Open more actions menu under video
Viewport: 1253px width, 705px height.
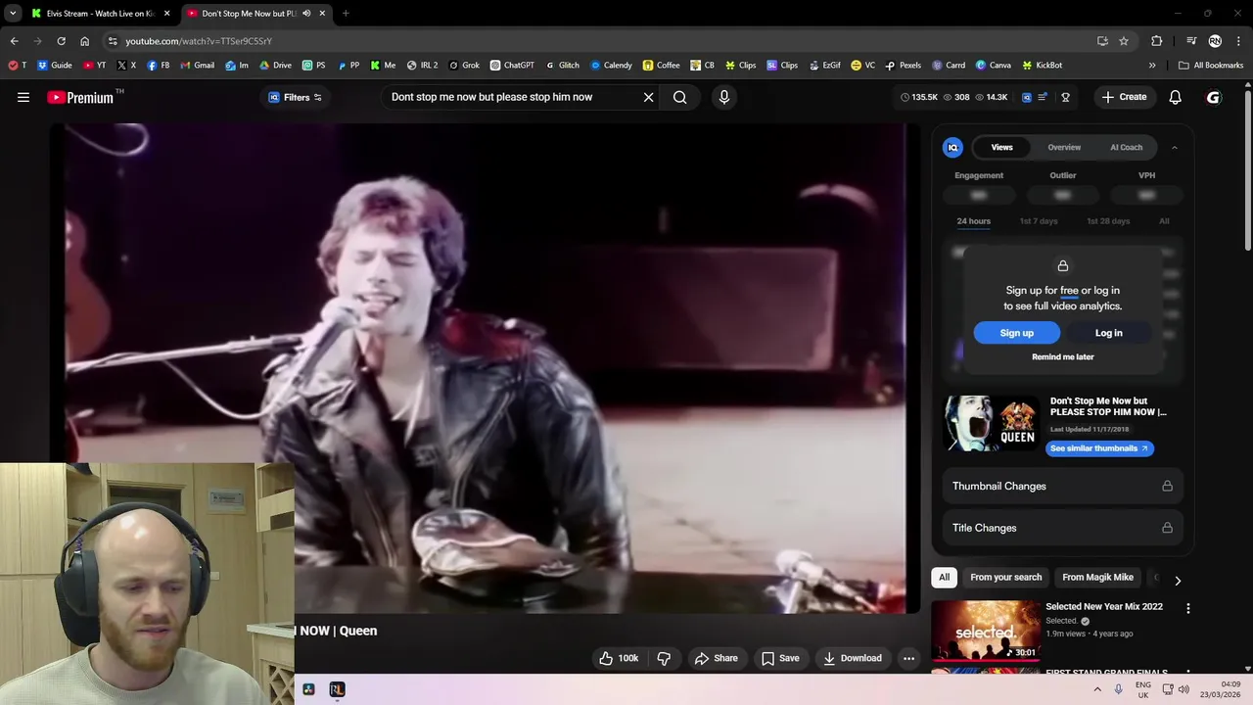(908, 658)
